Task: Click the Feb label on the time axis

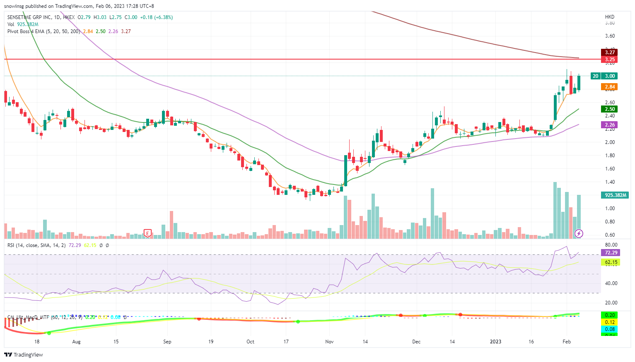Action: click(x=567, y=342)
